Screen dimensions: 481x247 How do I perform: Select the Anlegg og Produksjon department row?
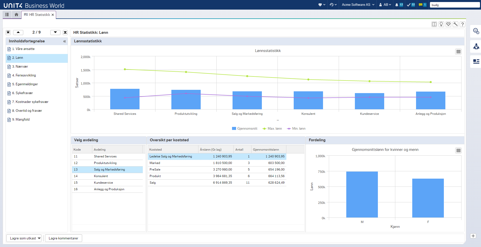coord(107,189)
